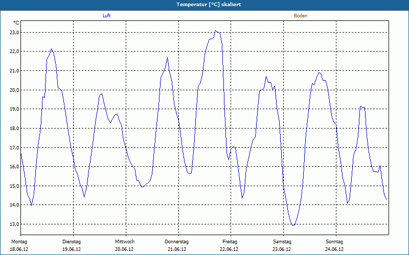Click the 23-degree peak on Thursday's curve
This screenshot has width=409, height=255.
pyautogui.click(x=215, y=31)
